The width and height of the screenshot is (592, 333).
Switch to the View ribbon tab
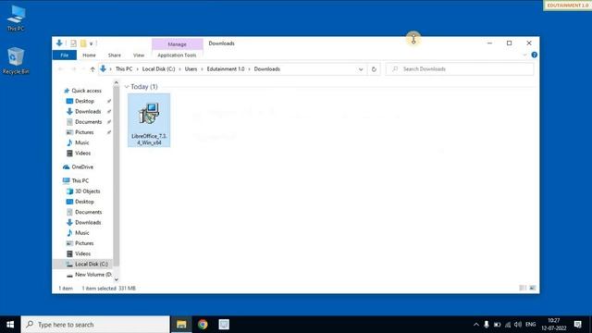[139, 55]
